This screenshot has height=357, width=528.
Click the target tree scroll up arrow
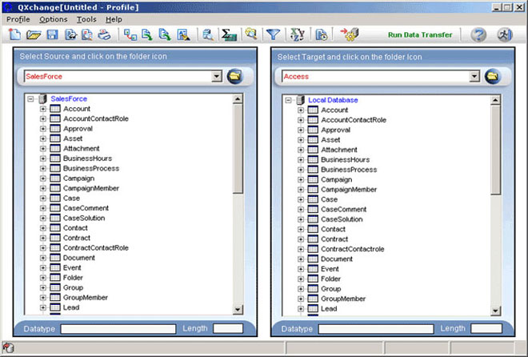point(495,100)
